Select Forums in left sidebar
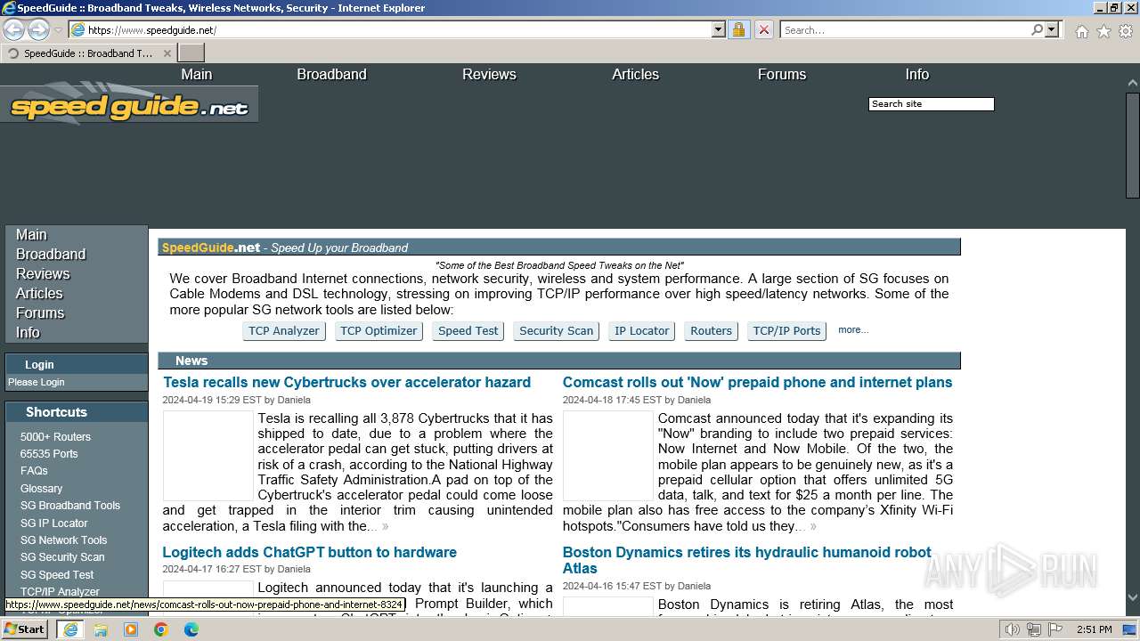This screenshot has height=641, width=1140. click(40, 313)
